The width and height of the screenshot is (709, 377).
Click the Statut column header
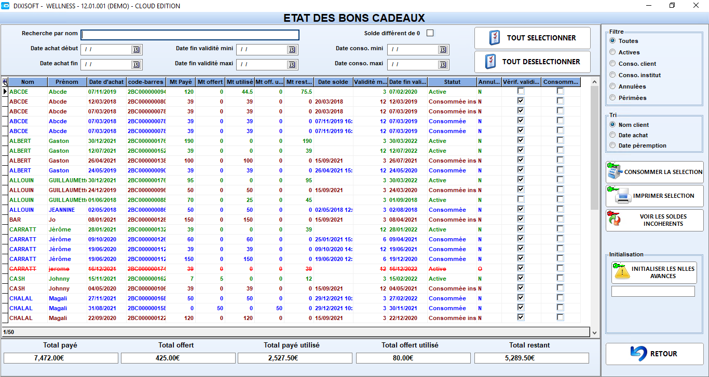[x=452, y=82]
